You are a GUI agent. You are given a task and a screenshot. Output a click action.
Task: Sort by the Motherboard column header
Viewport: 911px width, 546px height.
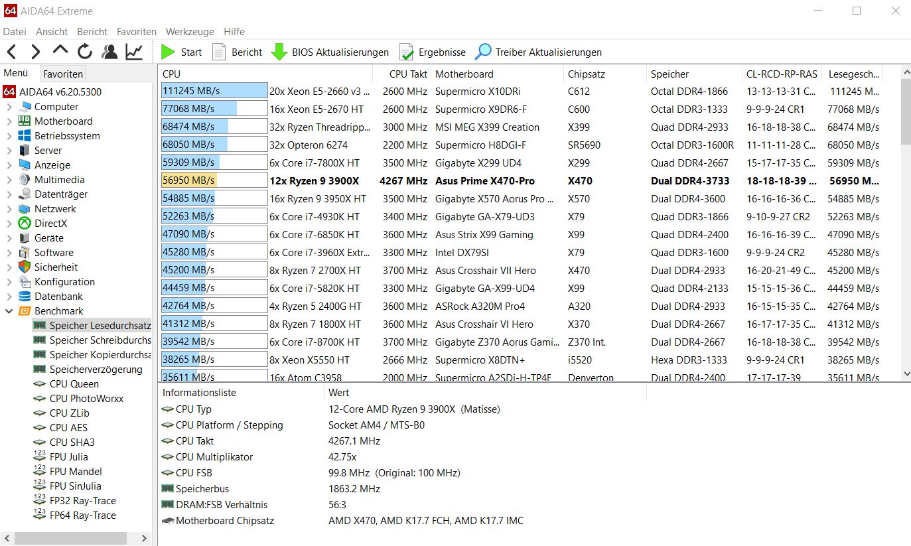[x=498, y=74]
